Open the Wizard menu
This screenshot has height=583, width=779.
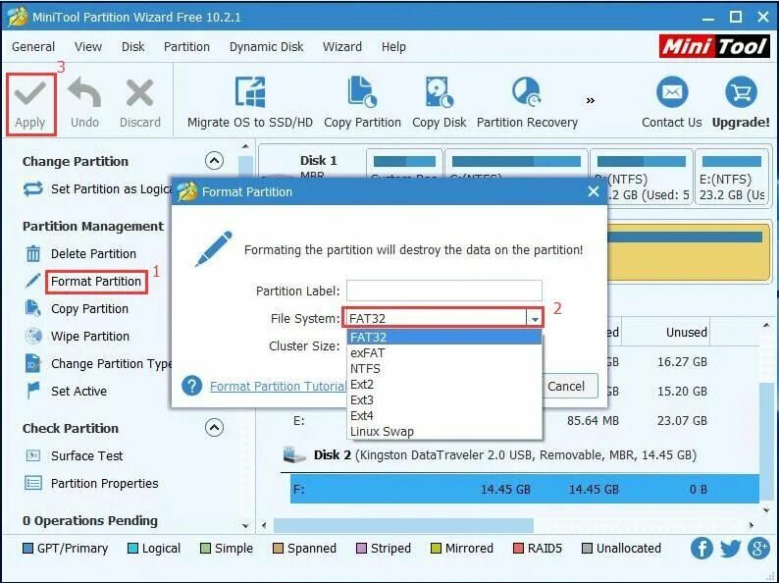(x=342, y=47)
